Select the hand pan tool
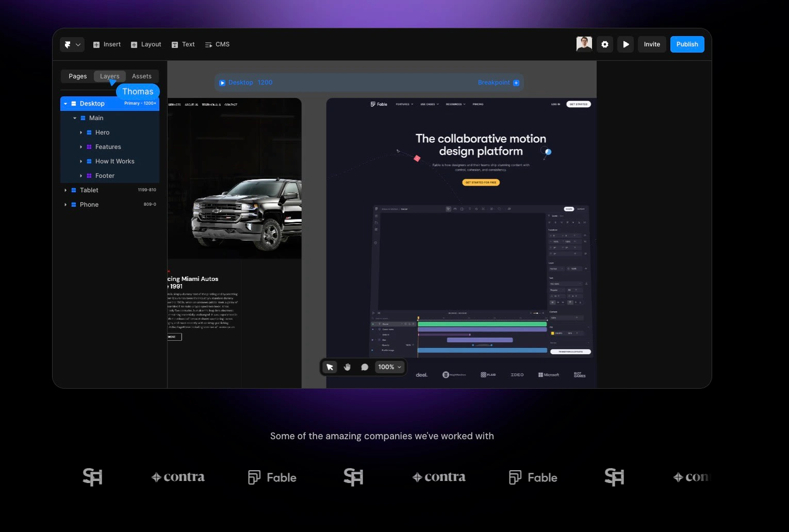This screenshot has height=532, width=789. 347,367
